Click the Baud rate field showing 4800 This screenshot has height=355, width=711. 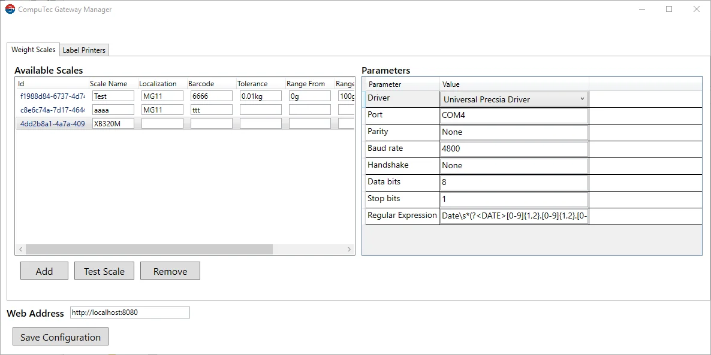point(514,149)
